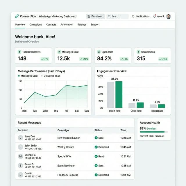Toggle Delivered legend in performance chart
The height and width of the screenshot is (186, 186).
pos(50,76)
